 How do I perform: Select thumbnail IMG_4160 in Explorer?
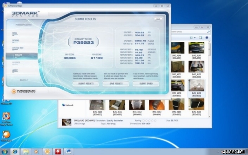pyautogui.click(x=97, y=105)
